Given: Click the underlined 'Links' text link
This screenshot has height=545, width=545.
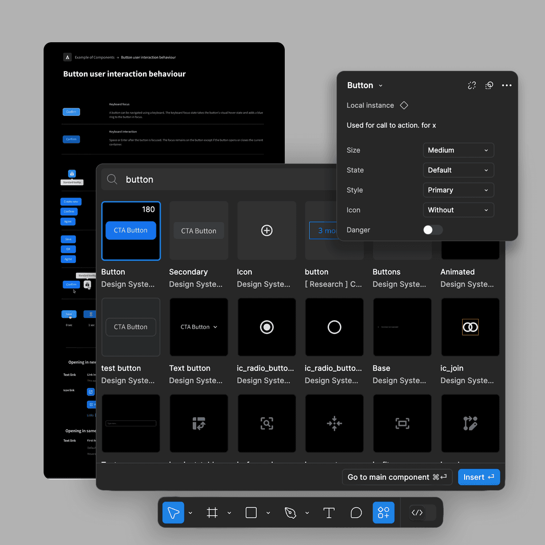Looking at the screenshot, I should [x=90, y=415].
